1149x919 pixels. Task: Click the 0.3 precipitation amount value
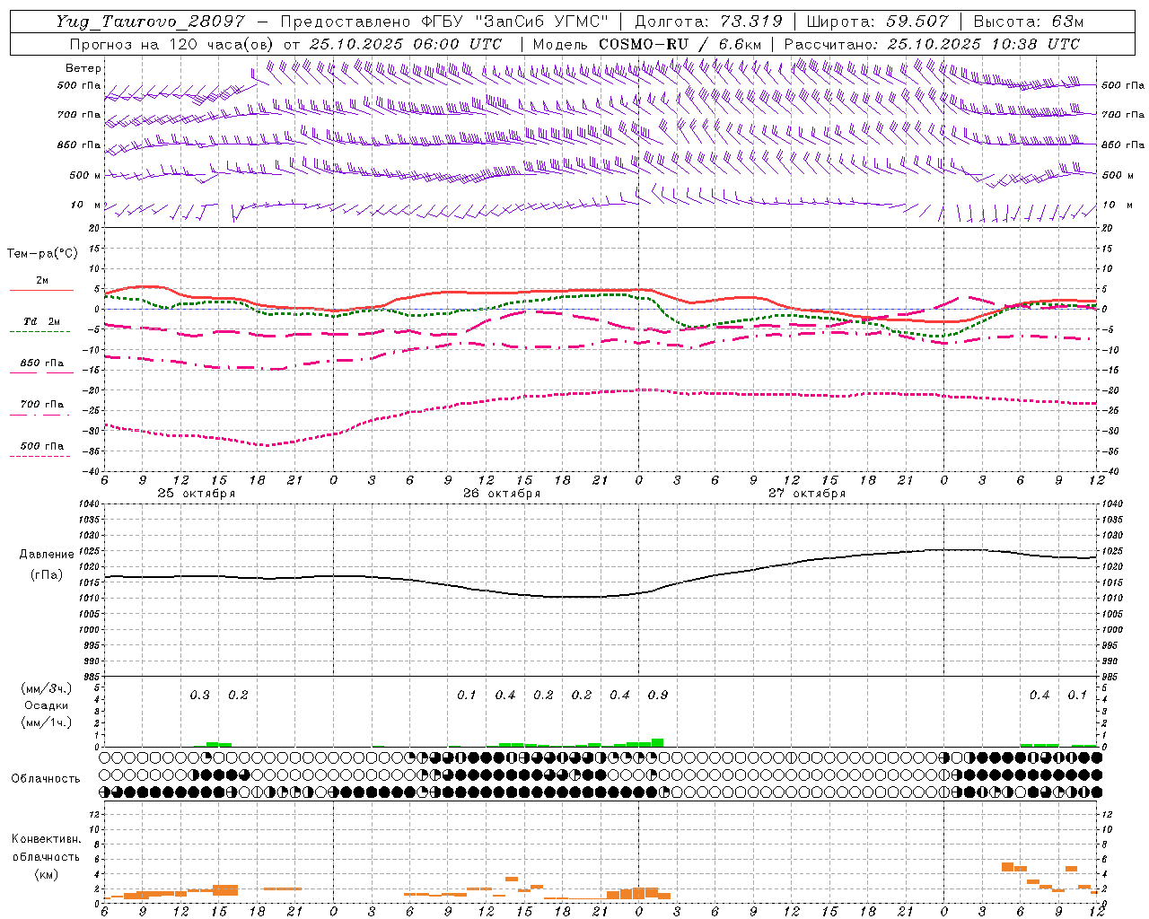point(199,696)
